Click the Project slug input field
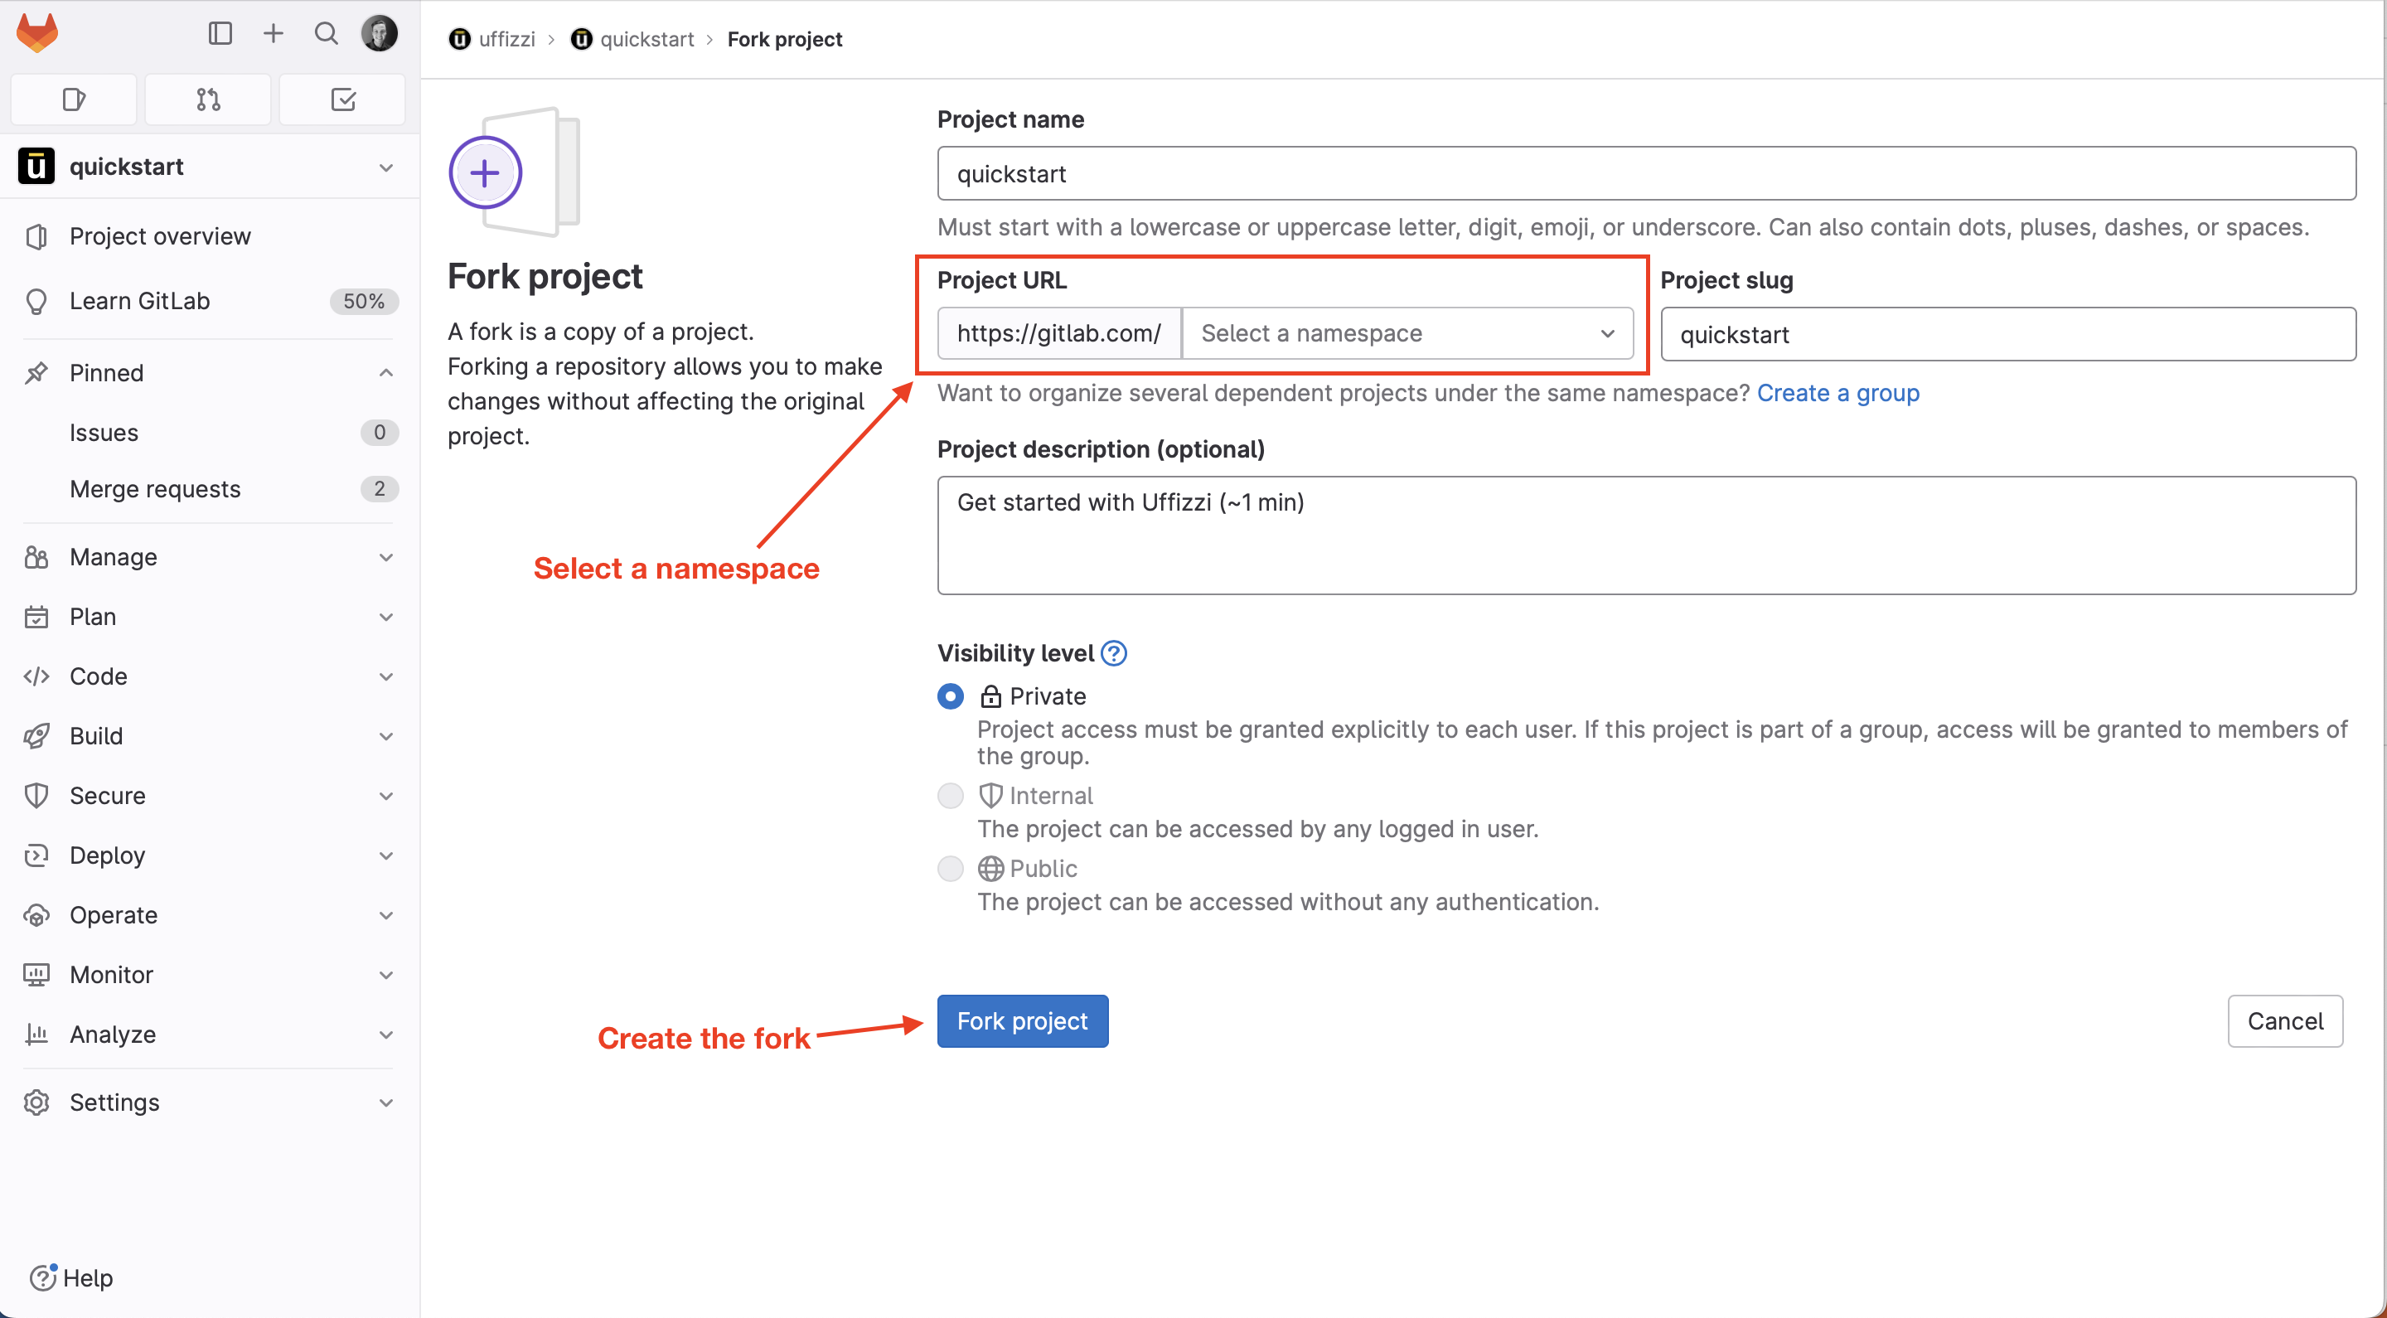The image size is (2387, 1318). click(2007, 335)
